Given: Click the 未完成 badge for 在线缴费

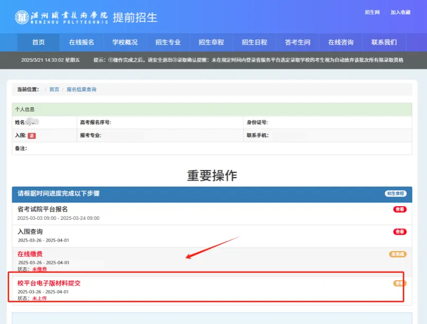Looking at the screenshot, I should 397,254.
